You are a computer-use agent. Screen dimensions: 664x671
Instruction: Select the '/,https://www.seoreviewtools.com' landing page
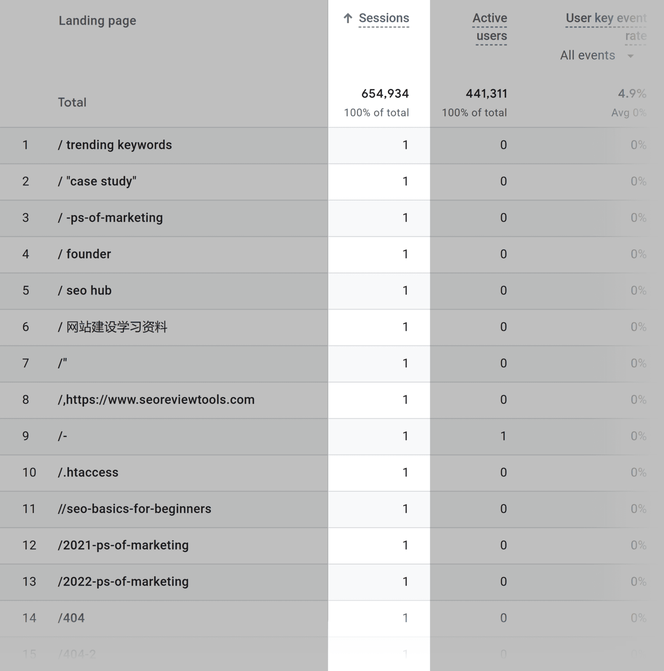click(156, 399)
